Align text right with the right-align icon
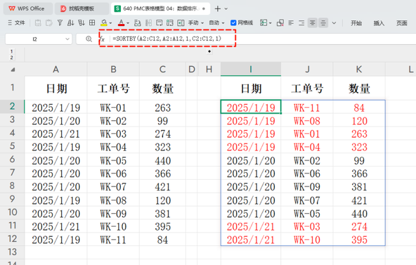This screenshot has width=416, height=265. (x=302, y=23)
